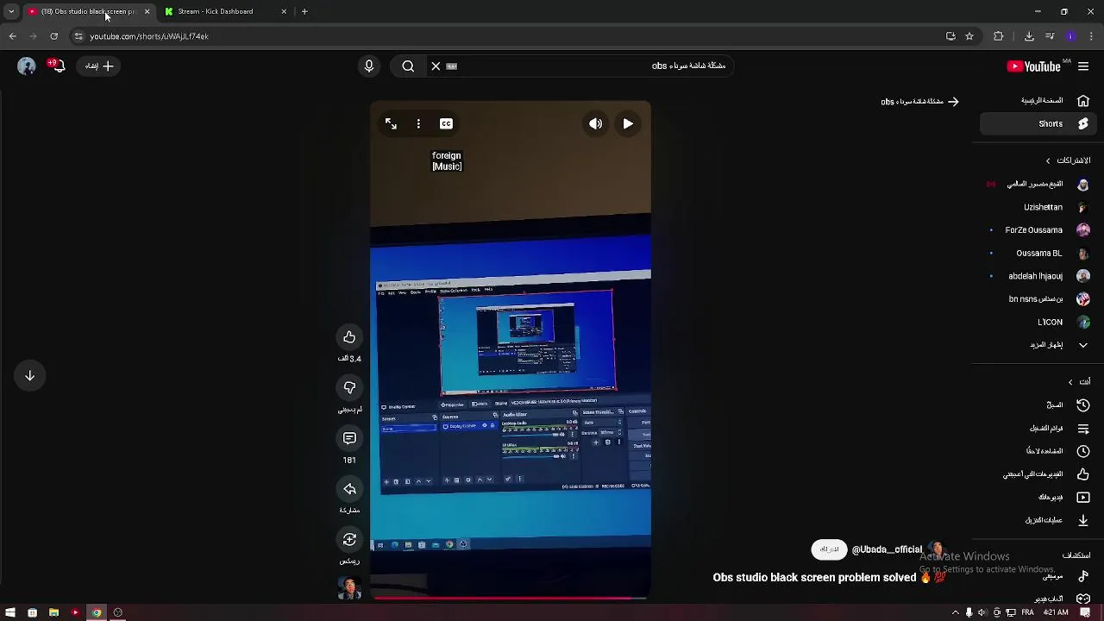The height and width of the screenshot is (621, 1104).
Task: Open the browser extensions puzzle icon
Action: [999, 36]
